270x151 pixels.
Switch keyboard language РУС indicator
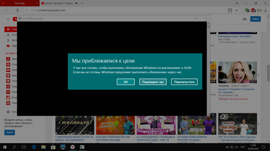click(243, 147)
